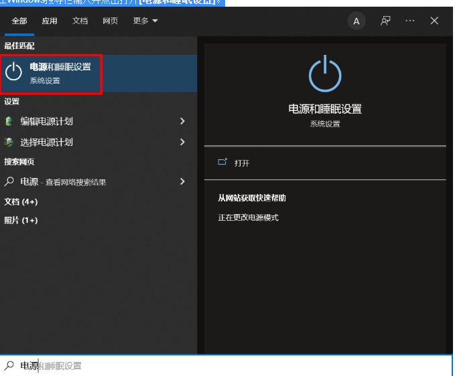The width and height of the screenshot is (455, 376).
Task: Close the search panel
Action: pyautogui.click(x=434, y=21)
